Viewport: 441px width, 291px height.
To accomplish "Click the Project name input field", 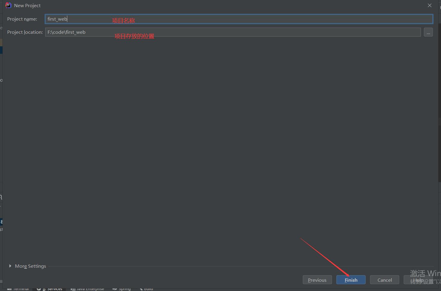I will (239, 19).
